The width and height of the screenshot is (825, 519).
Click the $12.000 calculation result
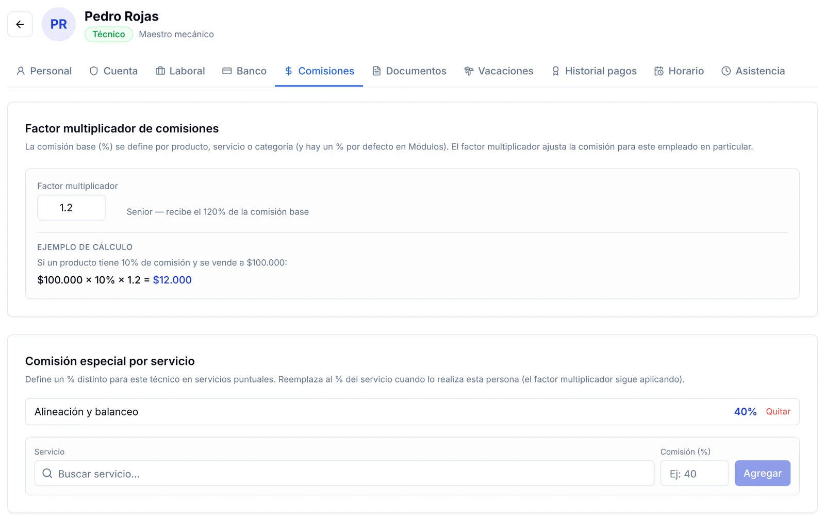click(172, 280)
